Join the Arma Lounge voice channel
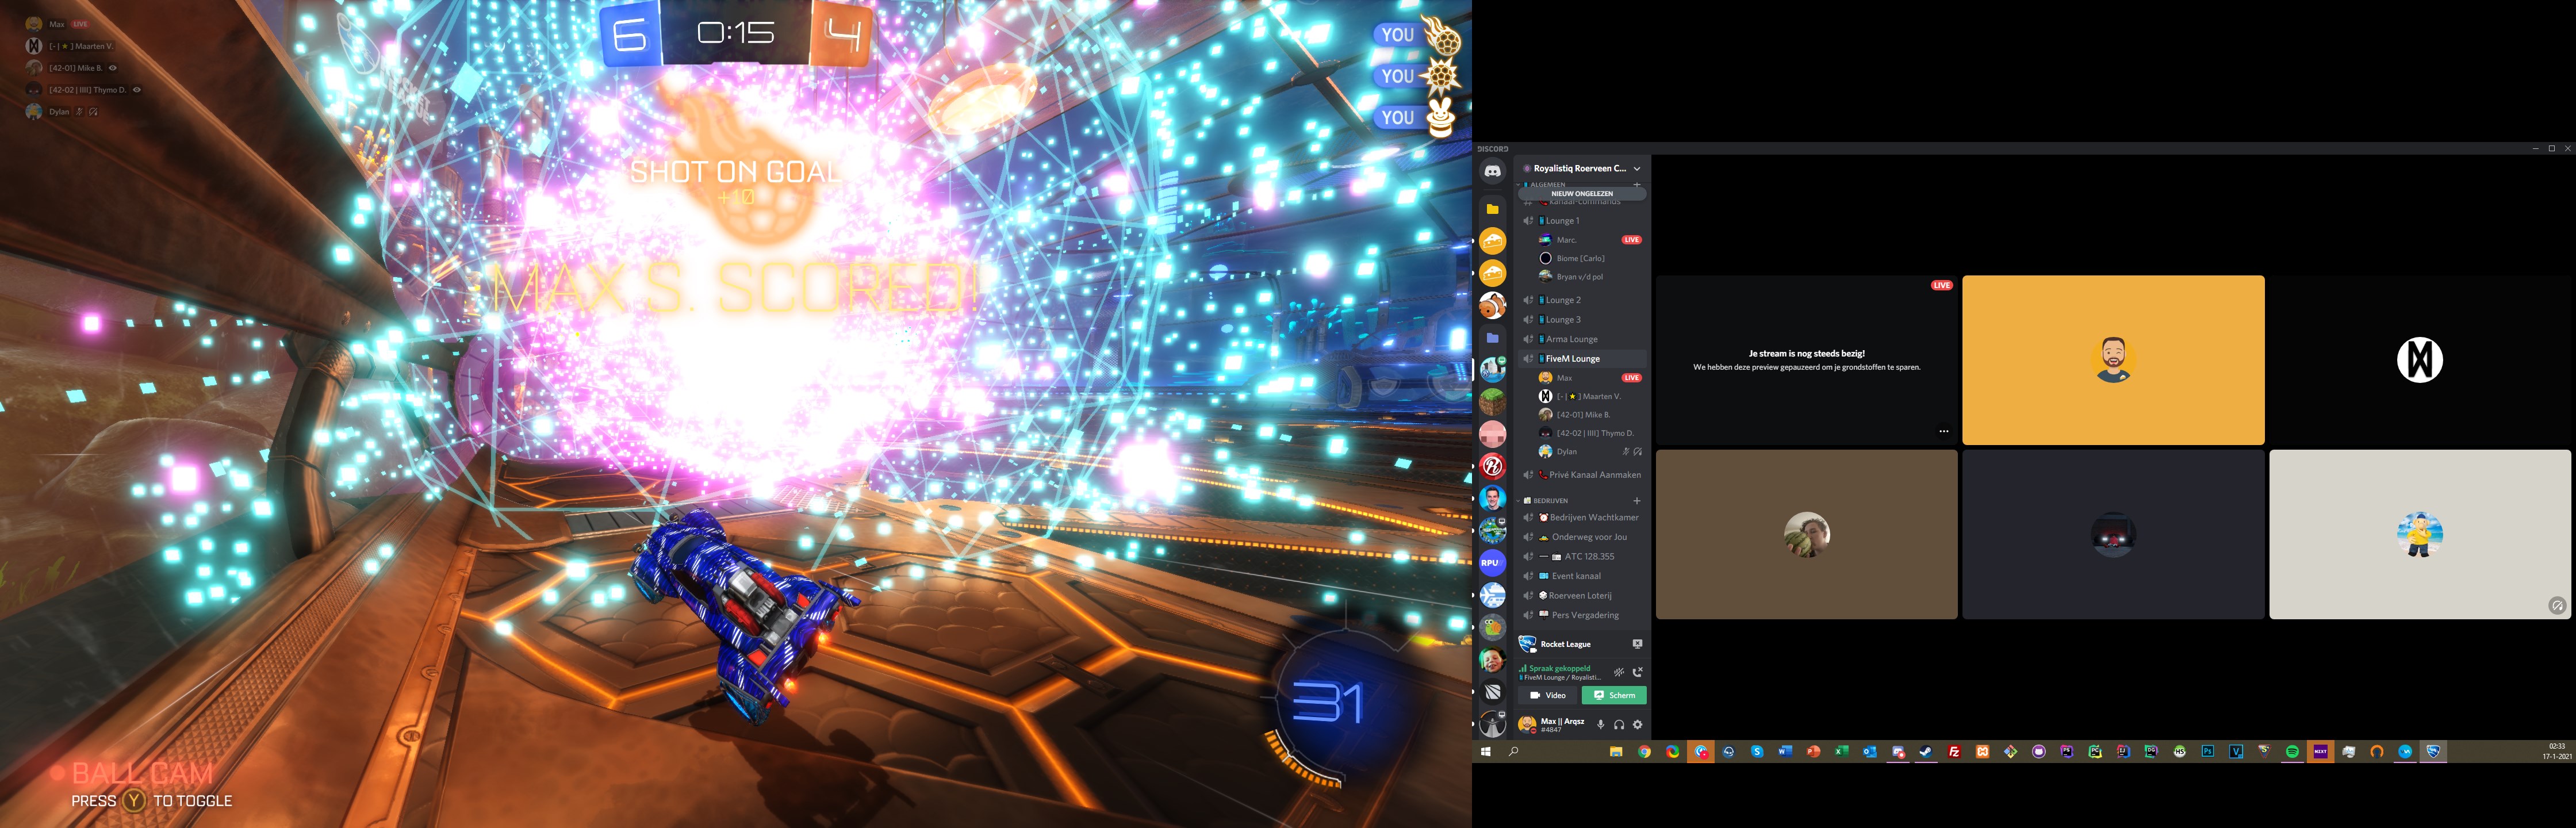The height and width of the screenshot is (828, 2576). (1571, 339)
